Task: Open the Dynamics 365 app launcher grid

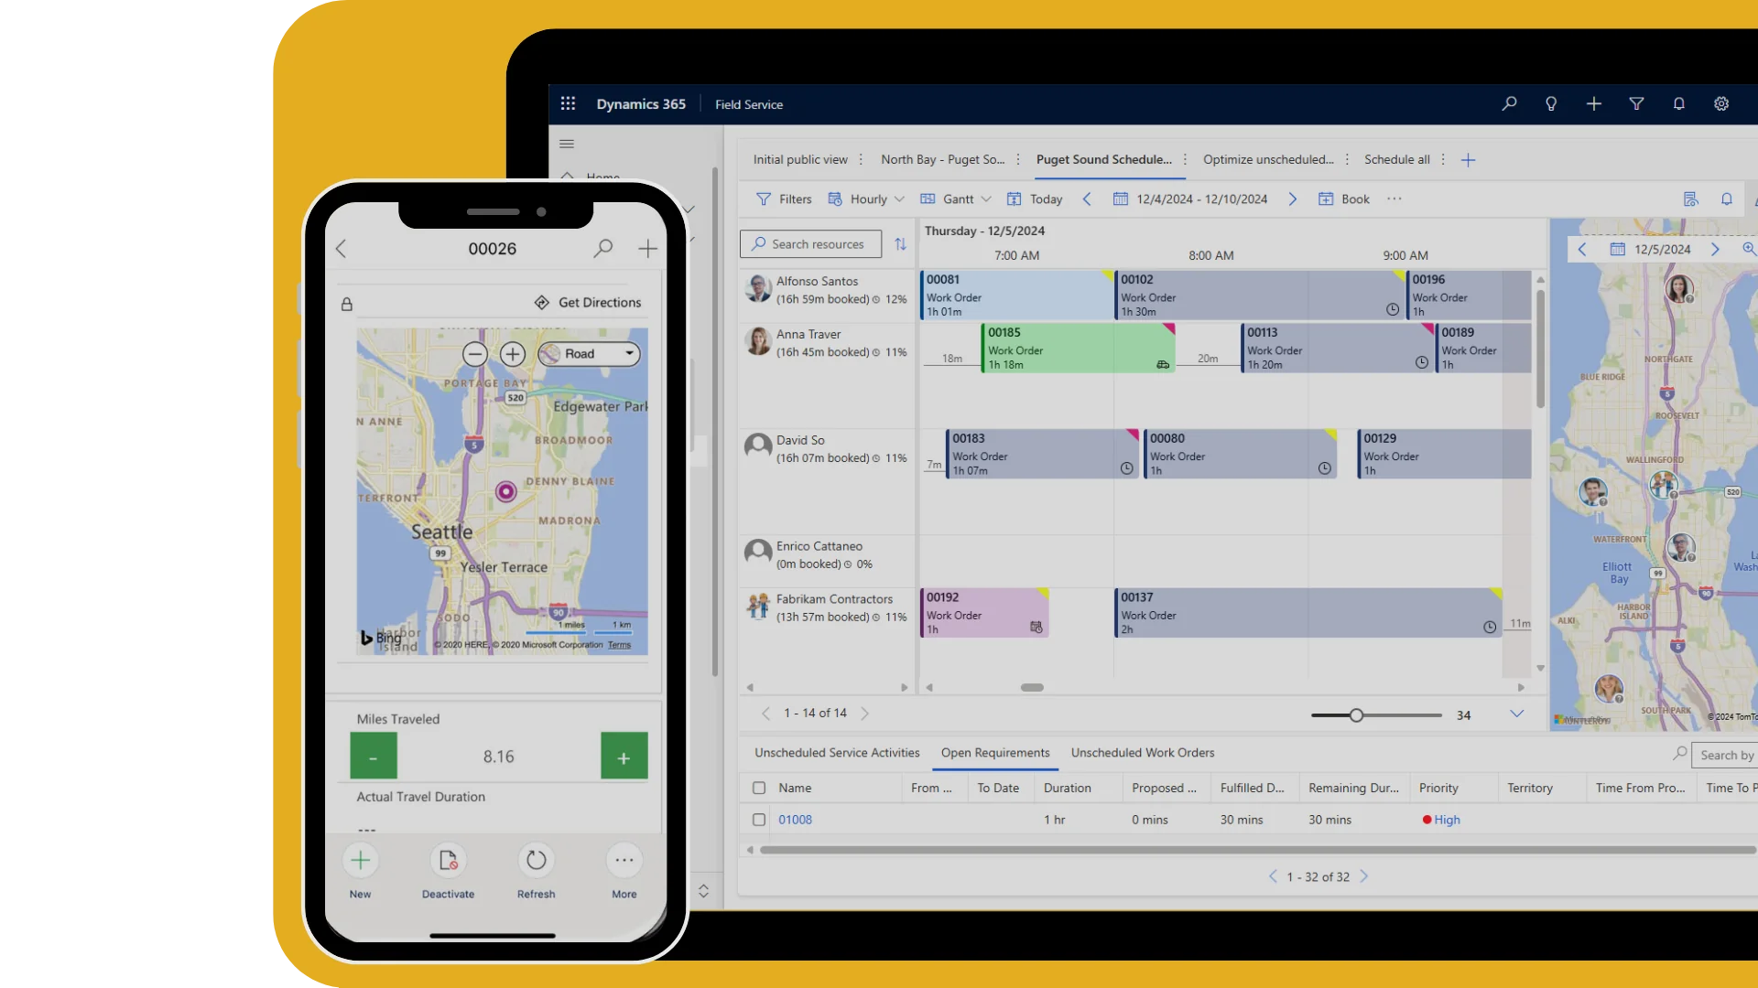Action: pos(568,103)
